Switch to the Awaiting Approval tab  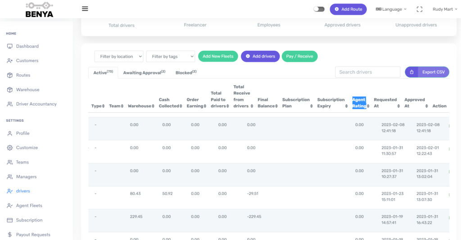tap(144, 72)
